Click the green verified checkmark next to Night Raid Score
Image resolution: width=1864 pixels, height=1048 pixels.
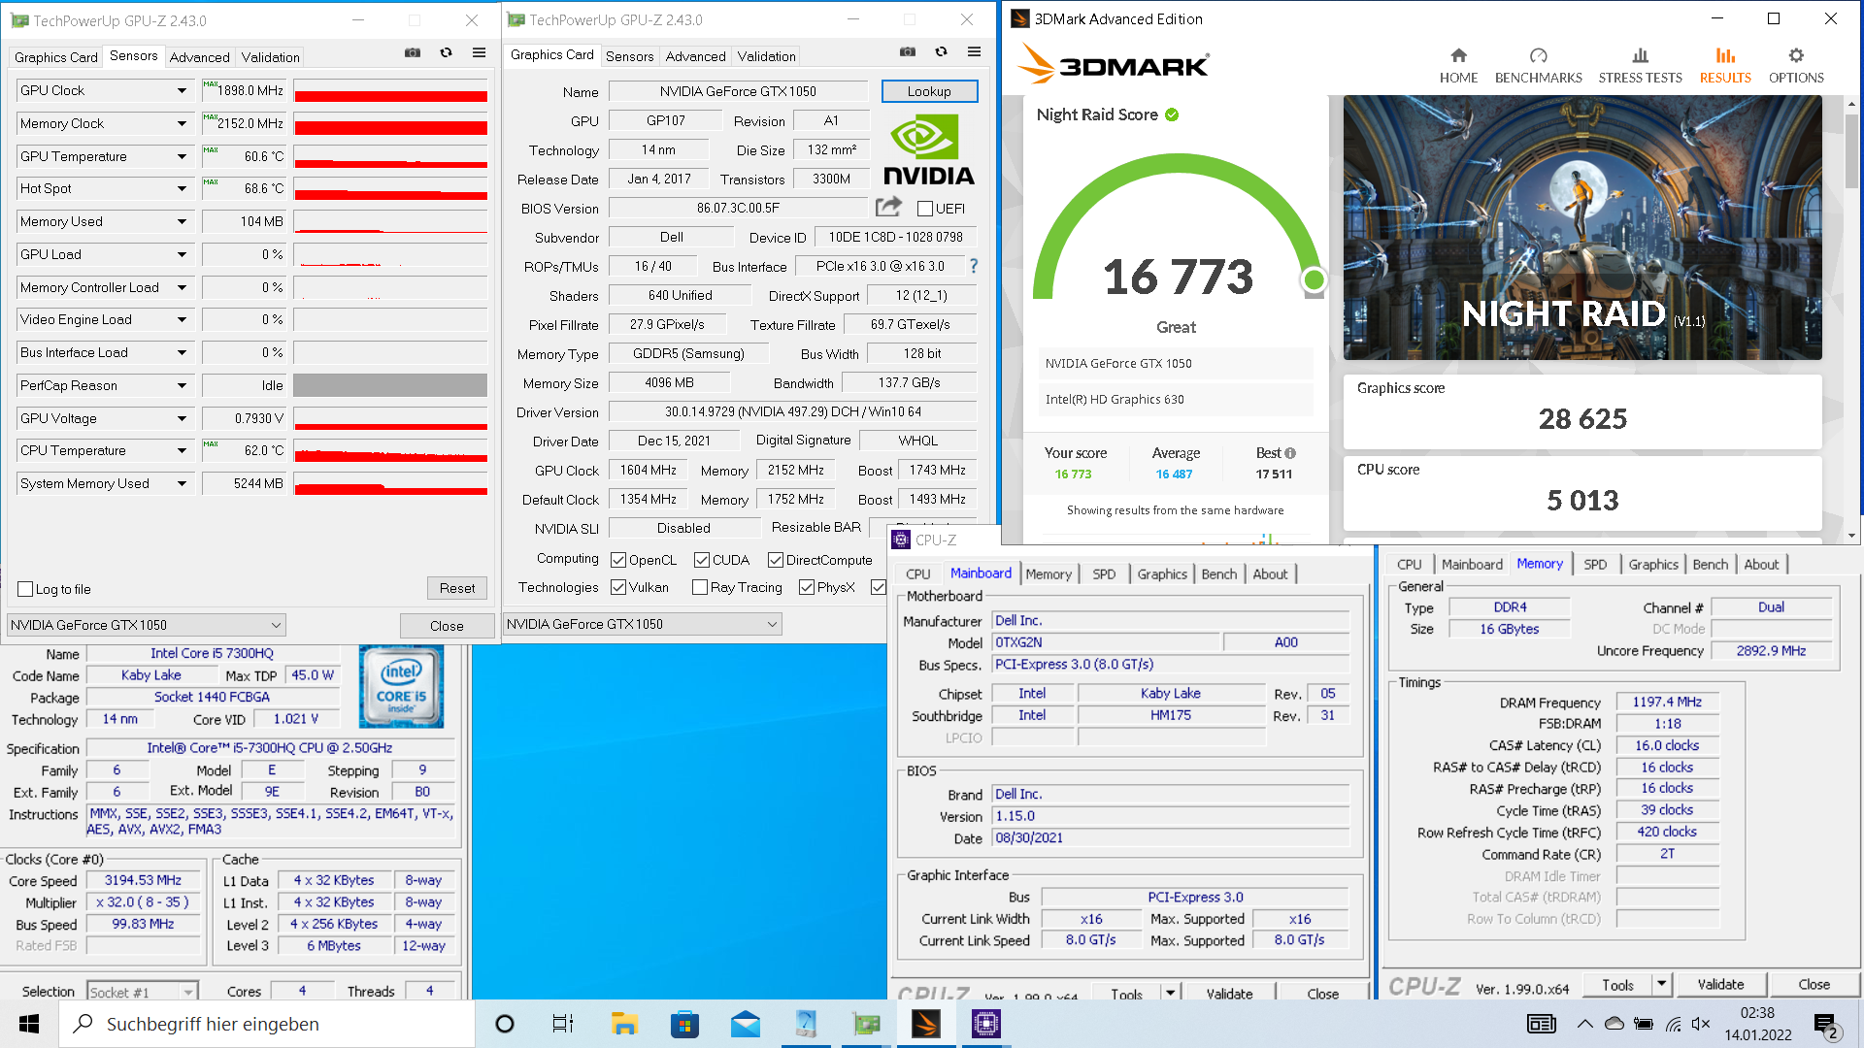coord(1172,115)
